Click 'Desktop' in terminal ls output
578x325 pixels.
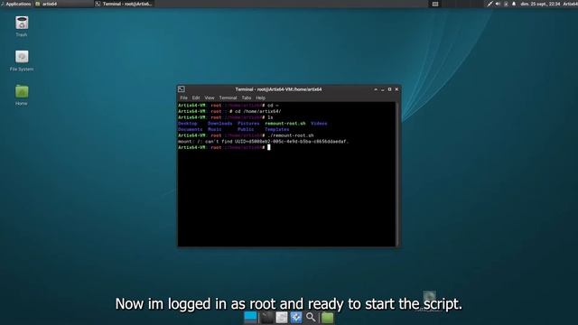(x=188, y=124)
